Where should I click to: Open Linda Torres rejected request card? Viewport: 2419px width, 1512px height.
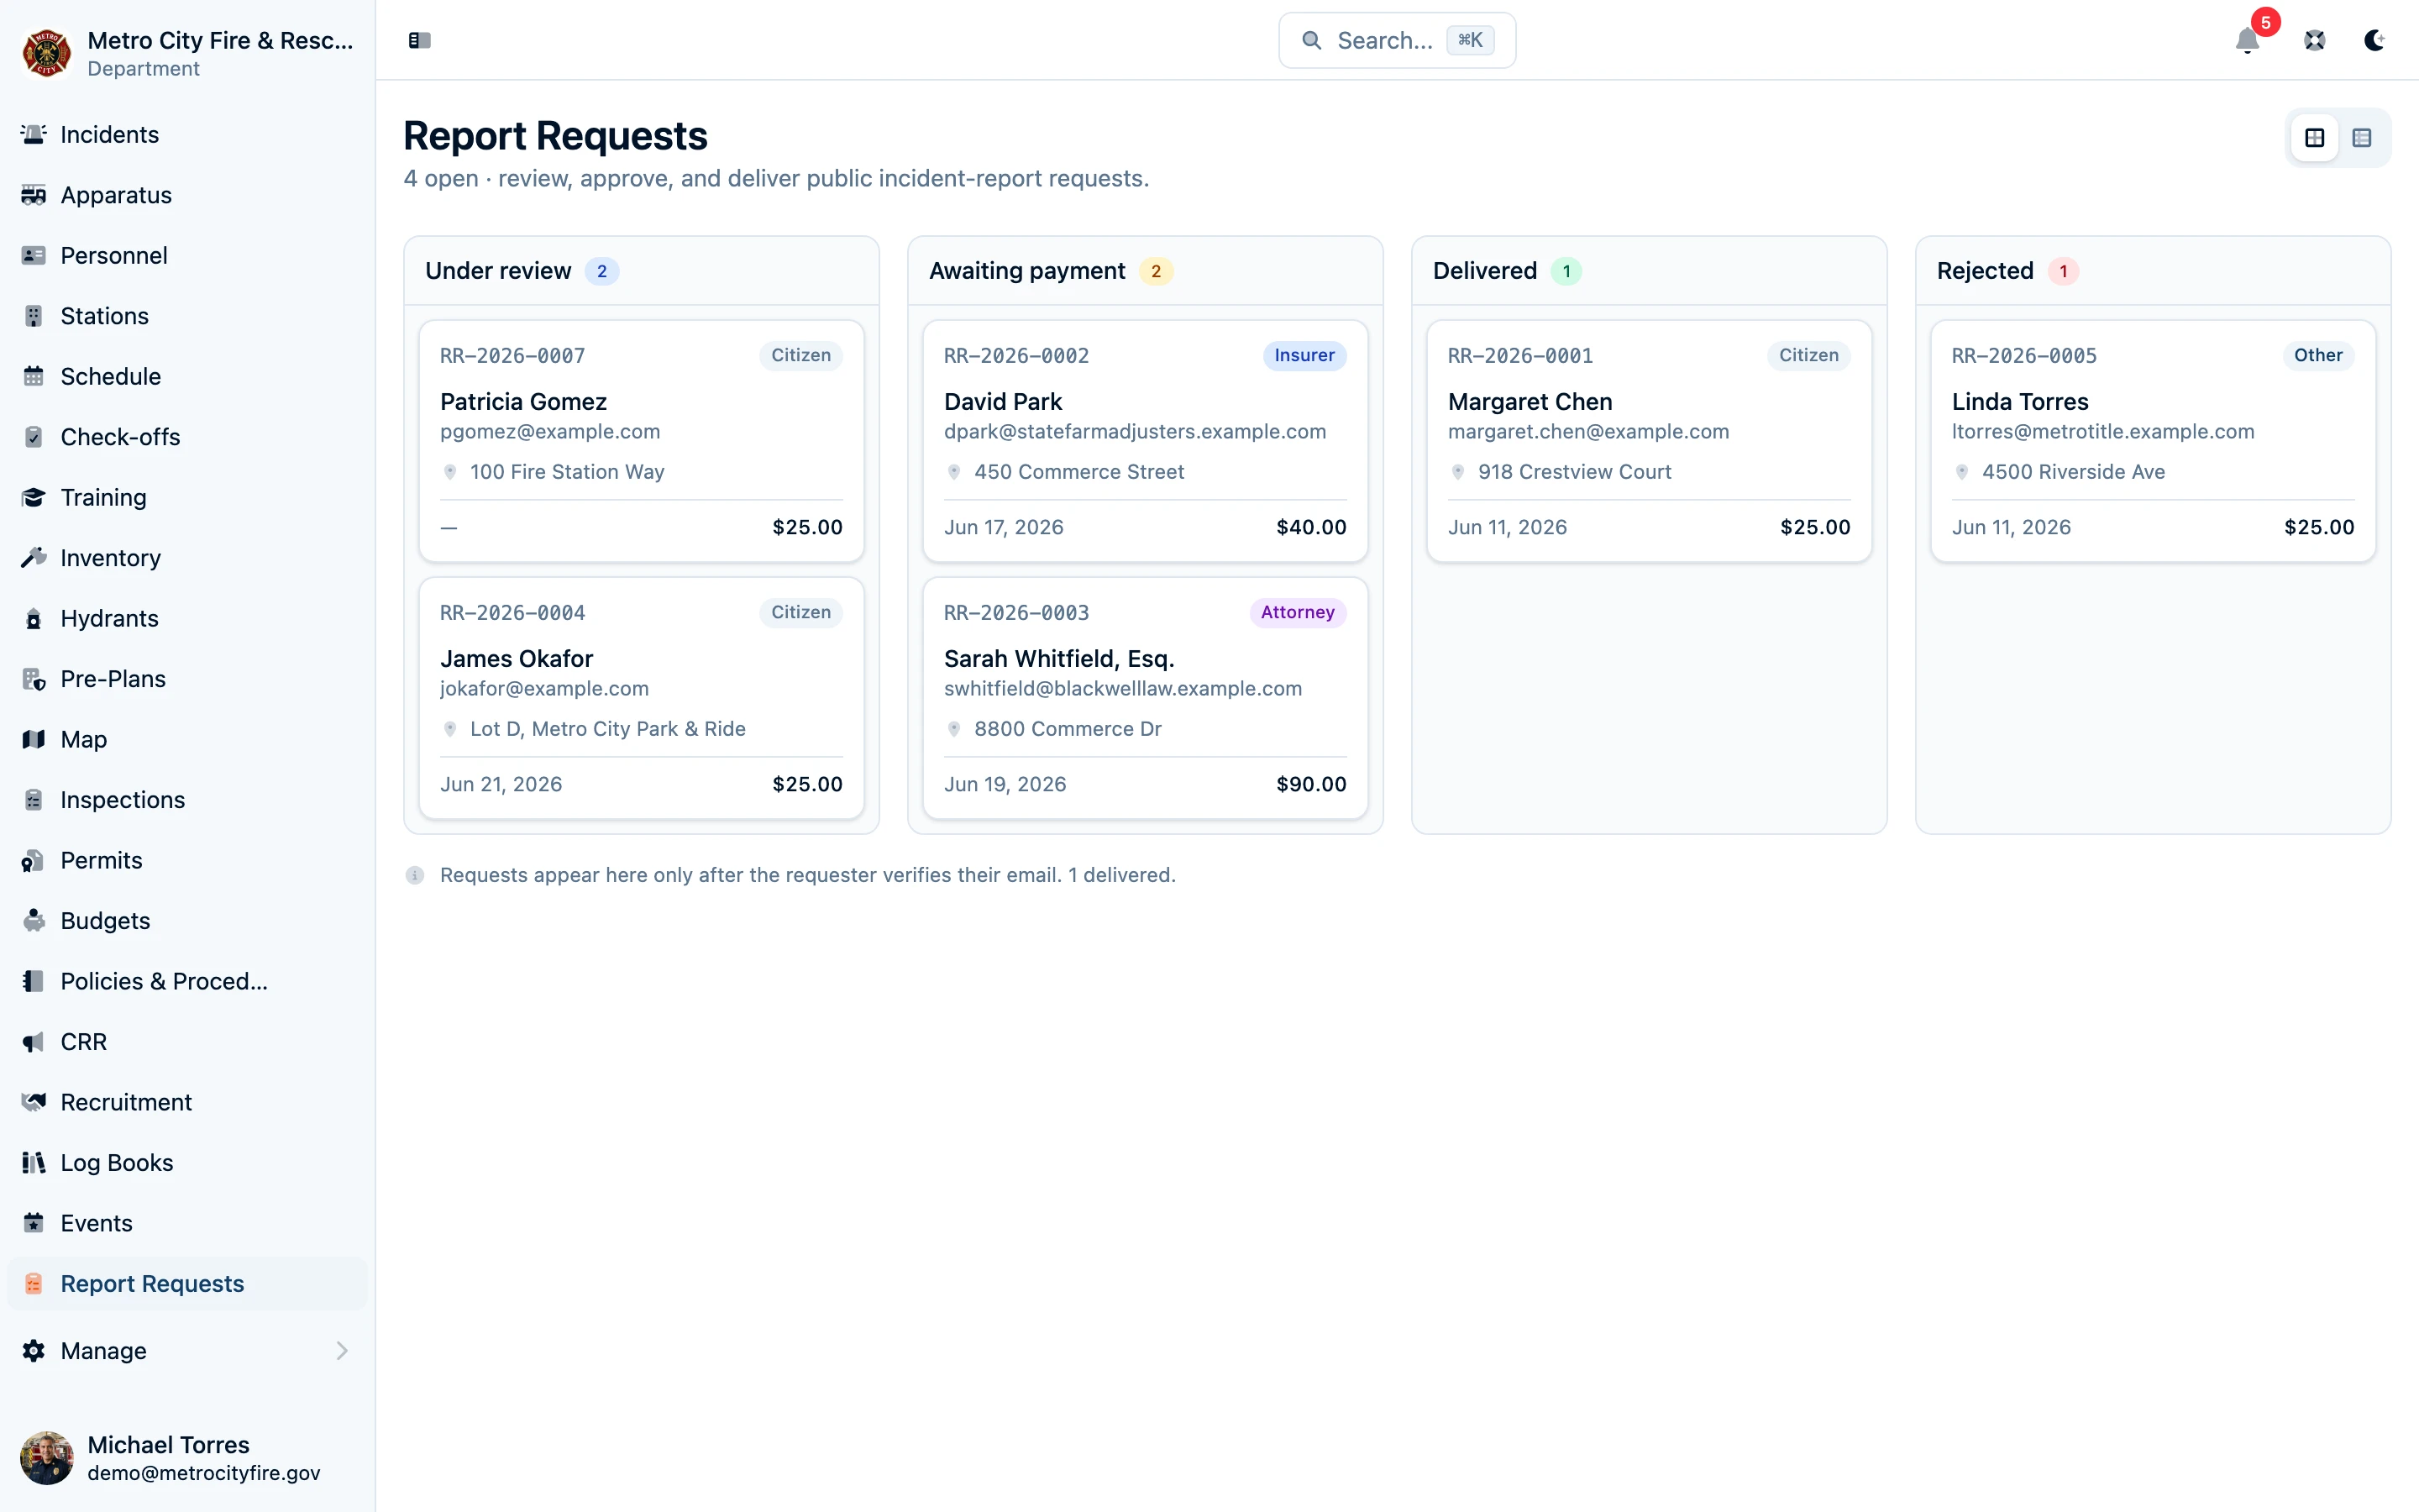point(2153,441)
